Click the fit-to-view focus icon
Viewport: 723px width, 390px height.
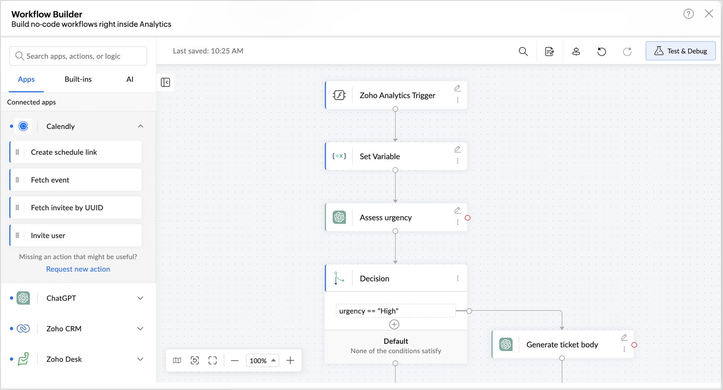(x=195, y=360)
